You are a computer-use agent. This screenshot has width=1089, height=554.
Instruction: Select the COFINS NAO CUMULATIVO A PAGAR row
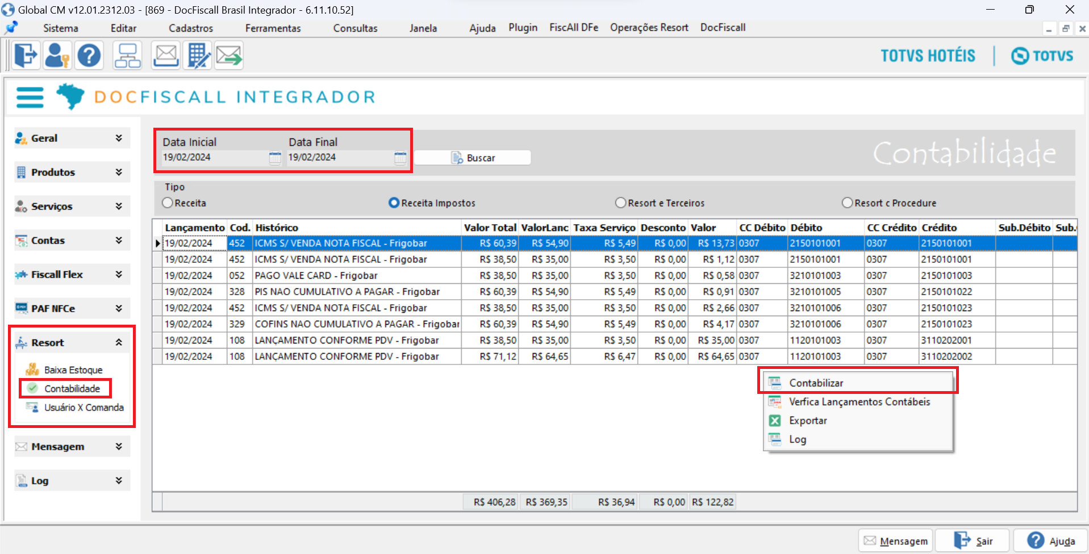pyautogui.click(x=615, y=324)
